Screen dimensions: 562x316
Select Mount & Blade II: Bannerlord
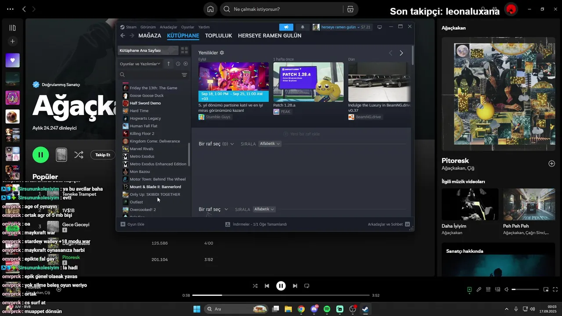tap(155, 187)
